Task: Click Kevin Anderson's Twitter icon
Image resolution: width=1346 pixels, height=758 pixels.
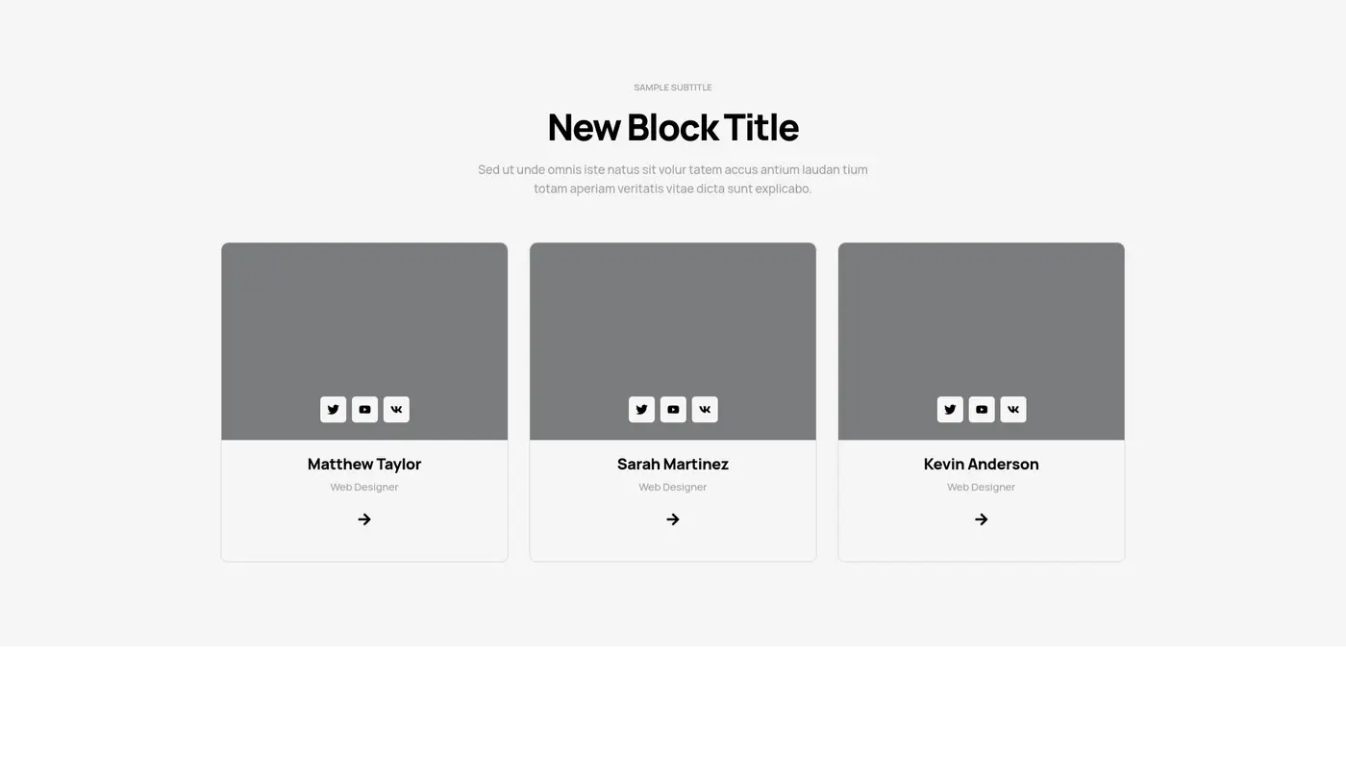Action: tap(950, 410)
